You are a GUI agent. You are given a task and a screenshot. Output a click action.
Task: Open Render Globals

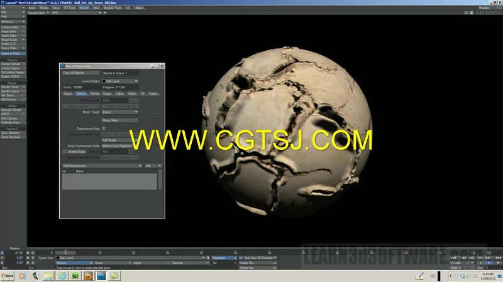coord(13,64)
